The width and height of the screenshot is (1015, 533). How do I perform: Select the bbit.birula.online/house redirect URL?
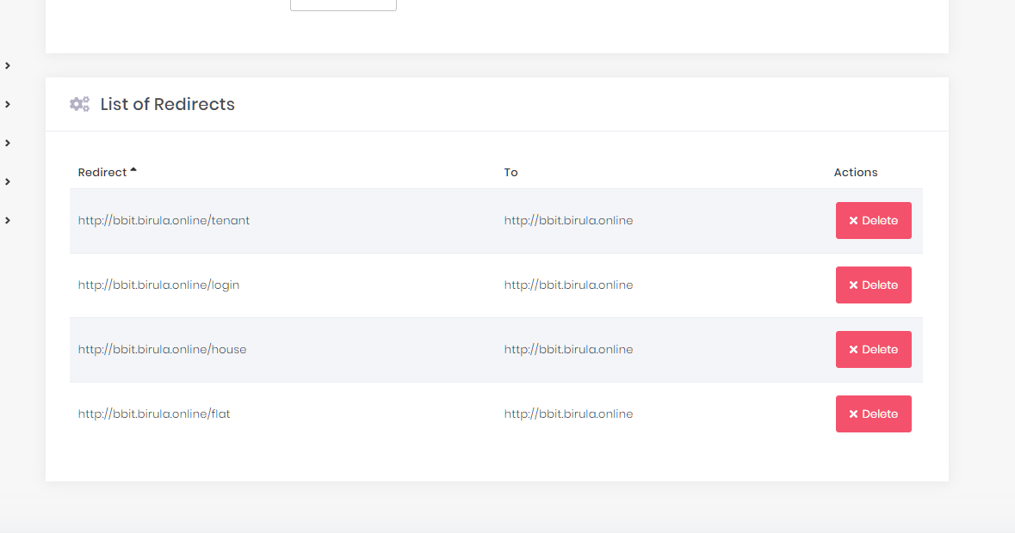pyautogui.click(x=162, y=349)
